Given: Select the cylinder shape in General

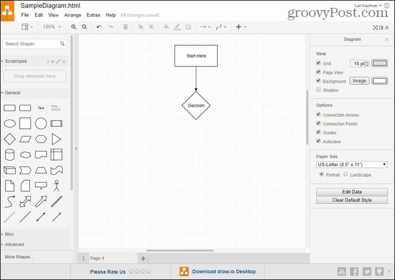Looking at the screenshot, I should click(x=10, y=155).
